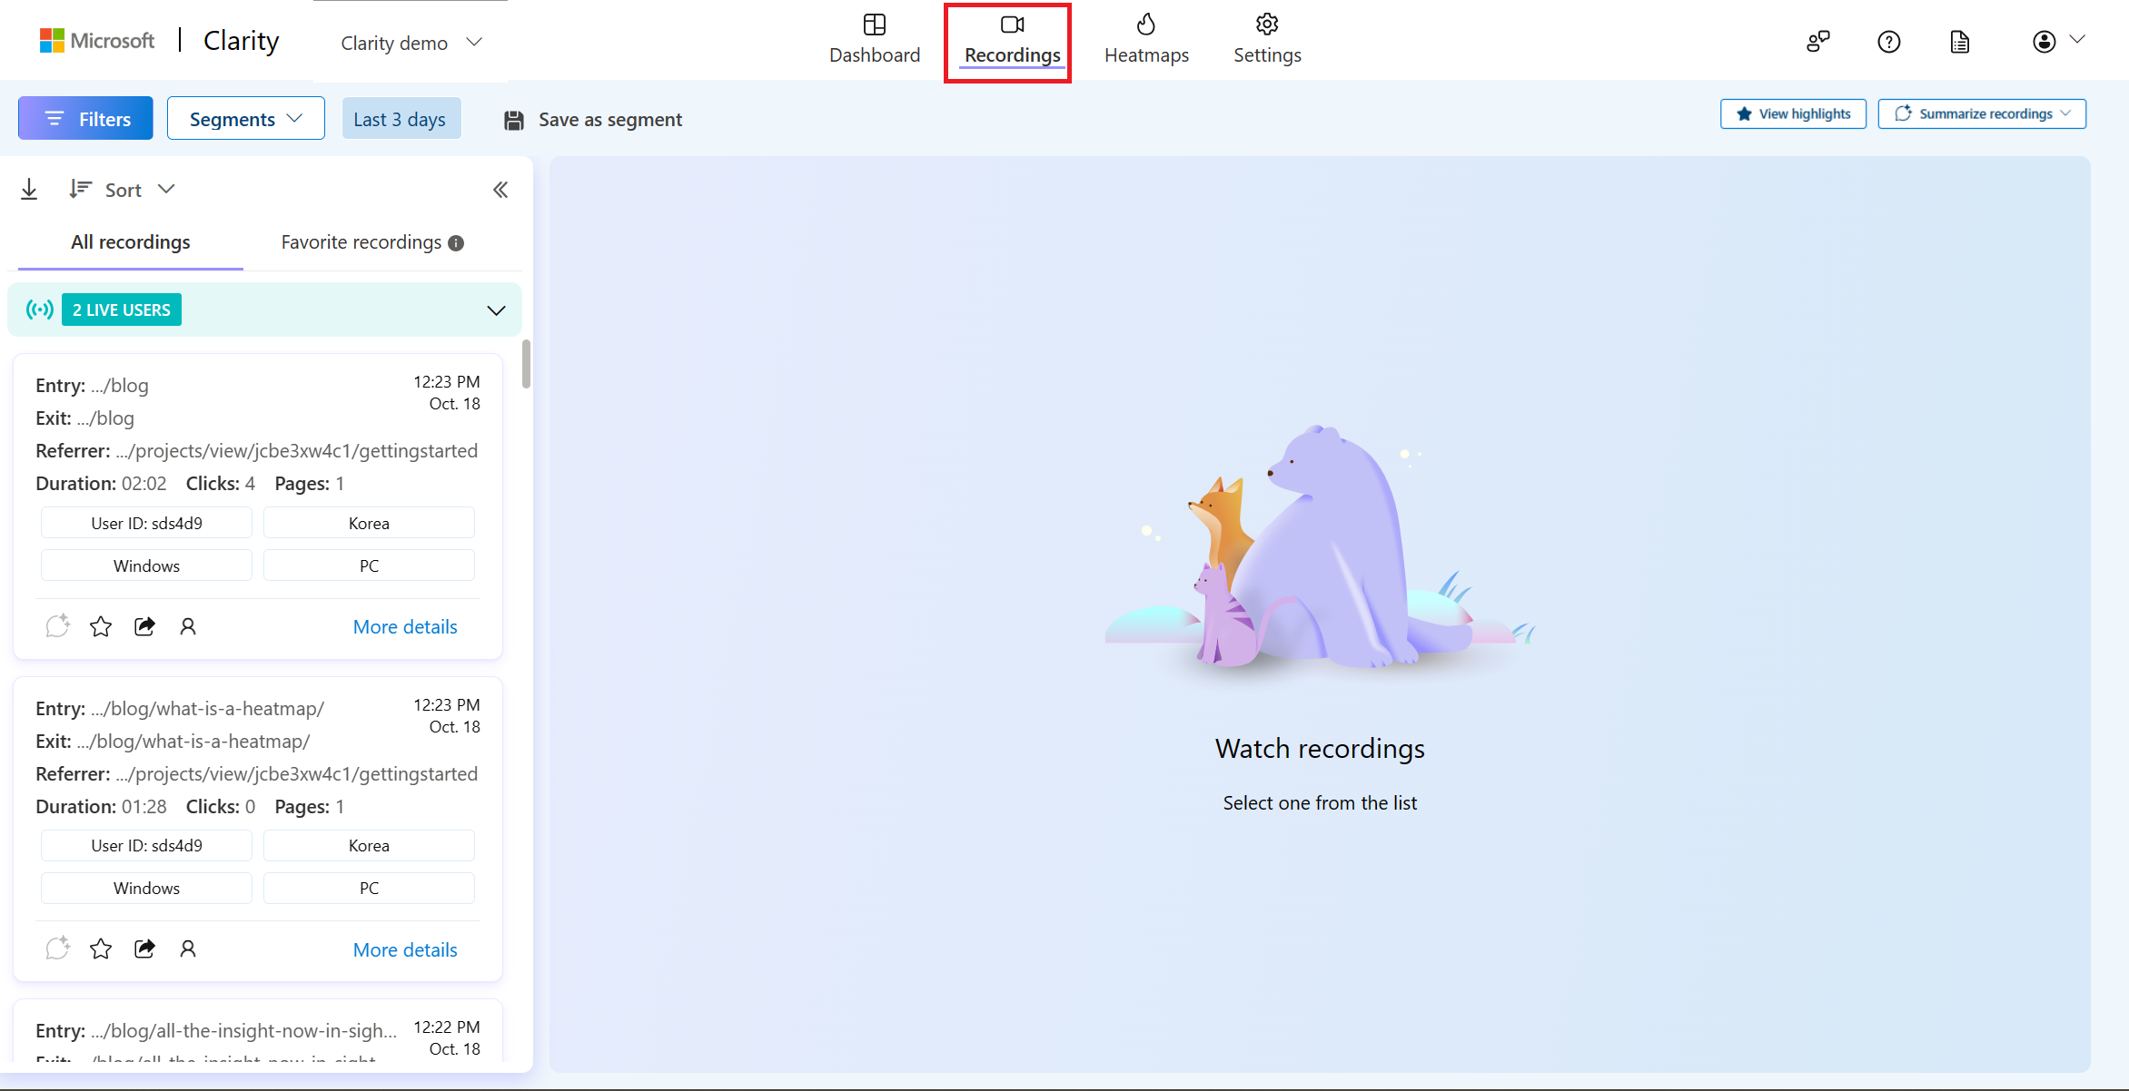Image resolution: width=2129 pixels, height=1091 pixels.
Task: Open the Summarize recordings dropdown
Action: pyautogui.click(x=1982, y=113)
